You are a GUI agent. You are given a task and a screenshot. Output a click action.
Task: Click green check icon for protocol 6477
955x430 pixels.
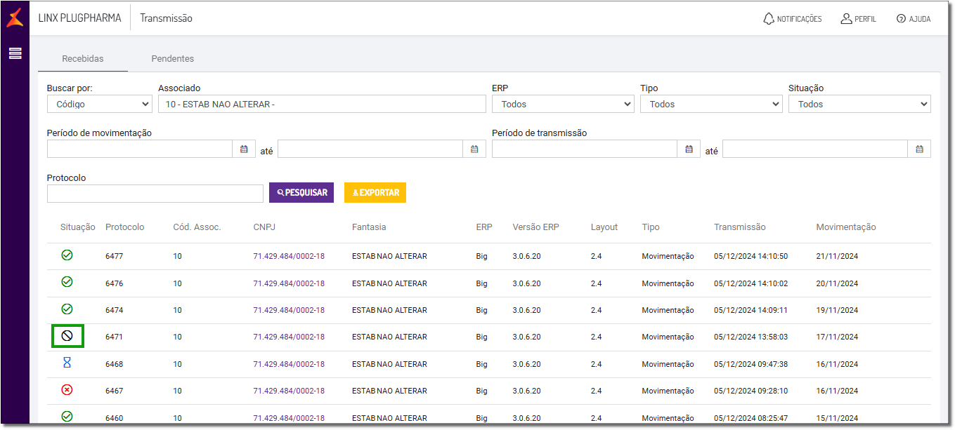[67, 255]
